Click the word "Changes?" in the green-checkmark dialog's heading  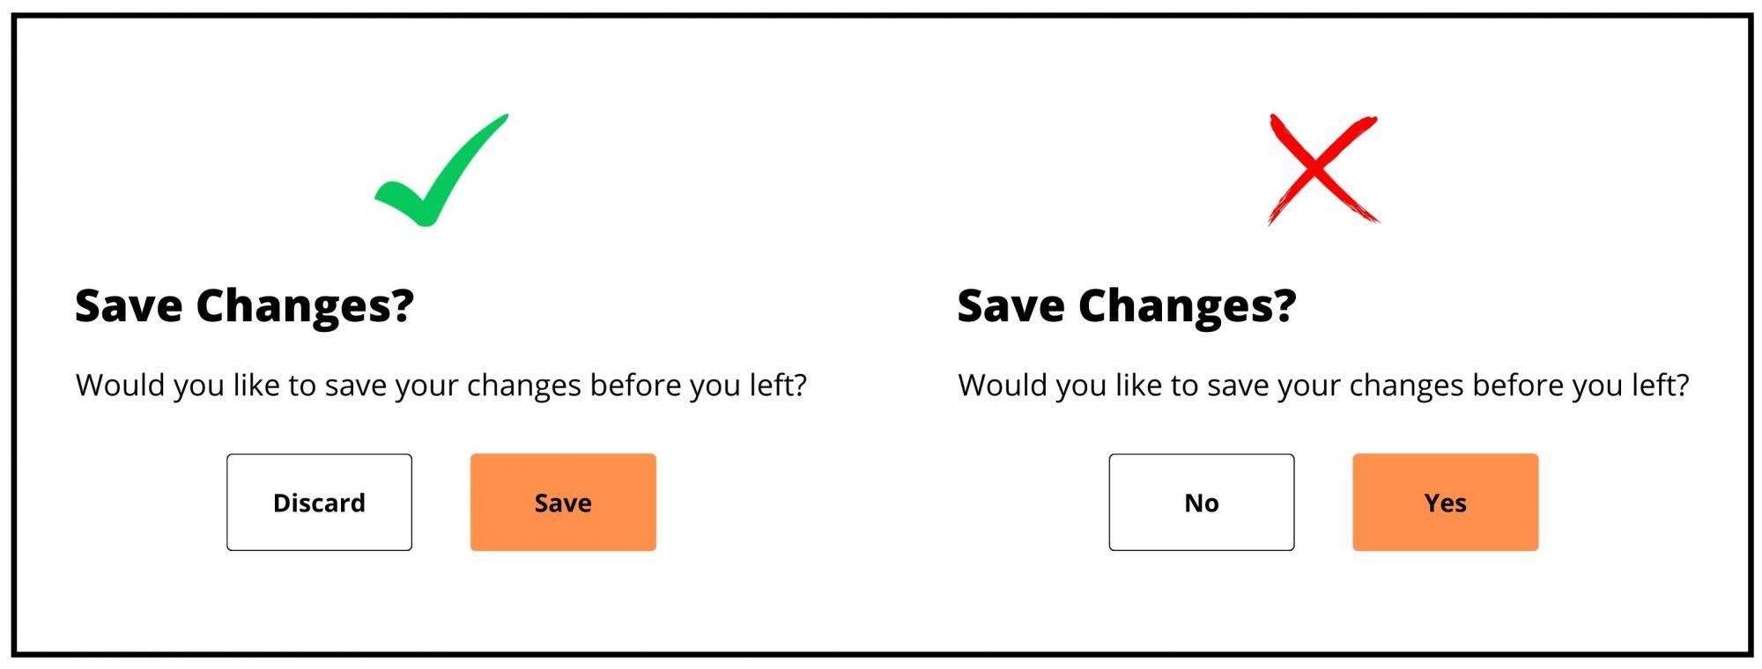pyautogui.click(x=305, y=306)
